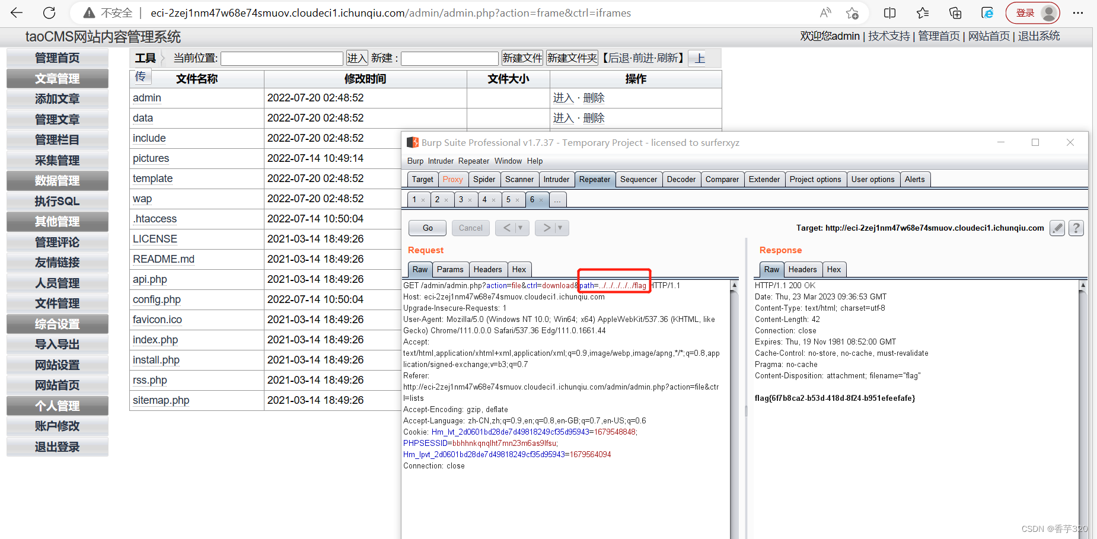The width and height of the screenshot is (1097, 539).
Task: Open the 网站设置 sidebar item
Action: (58, 365)
